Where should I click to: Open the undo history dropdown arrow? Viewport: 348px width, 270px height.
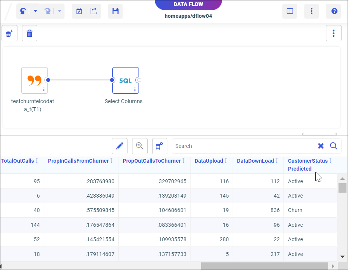click(x=35, y=11)
